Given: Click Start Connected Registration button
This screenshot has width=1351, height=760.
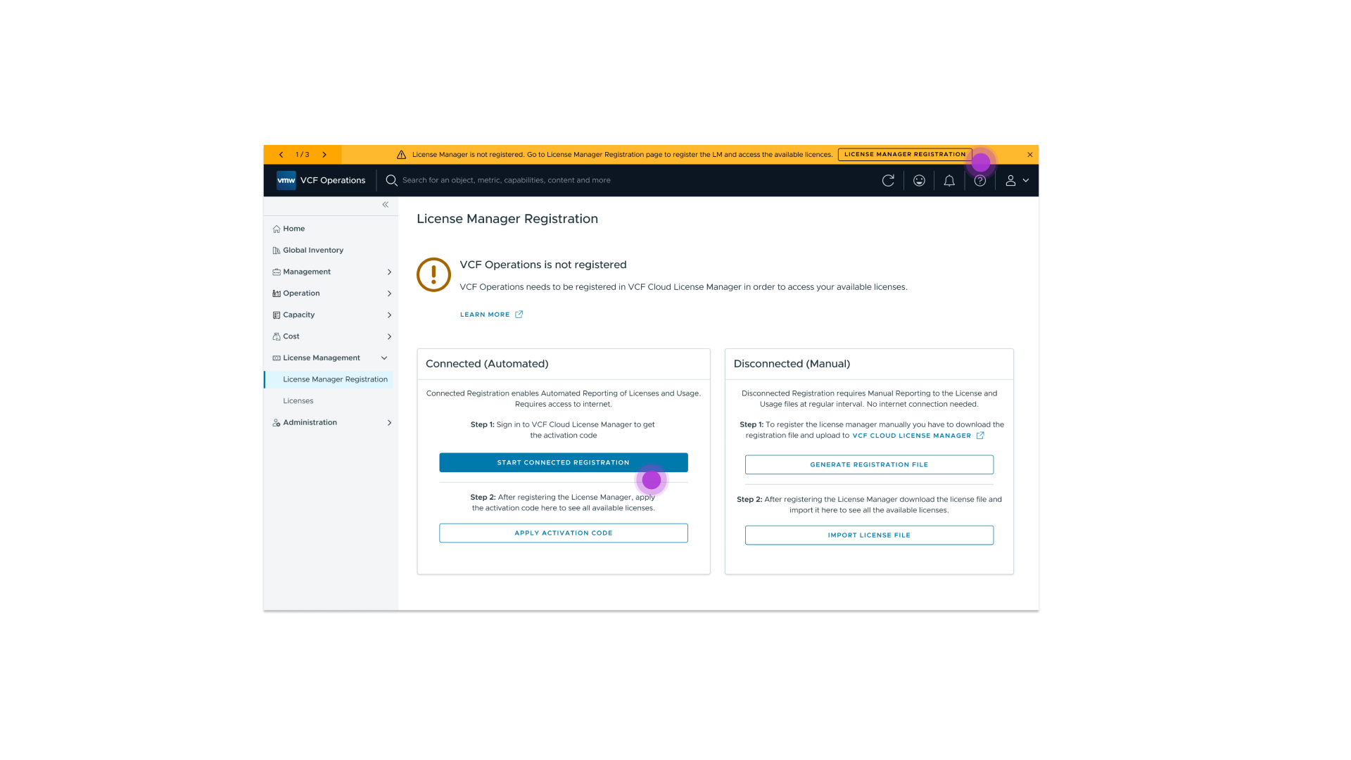Looking at the screenshot, I should (563, 463).
